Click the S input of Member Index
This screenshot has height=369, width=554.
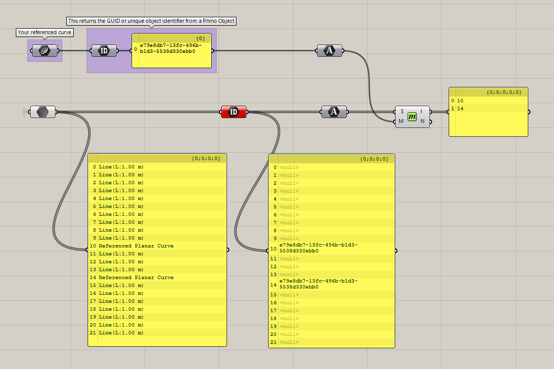pos(402,111)
